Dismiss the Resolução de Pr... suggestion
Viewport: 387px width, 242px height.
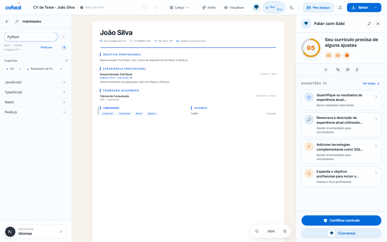61,69
